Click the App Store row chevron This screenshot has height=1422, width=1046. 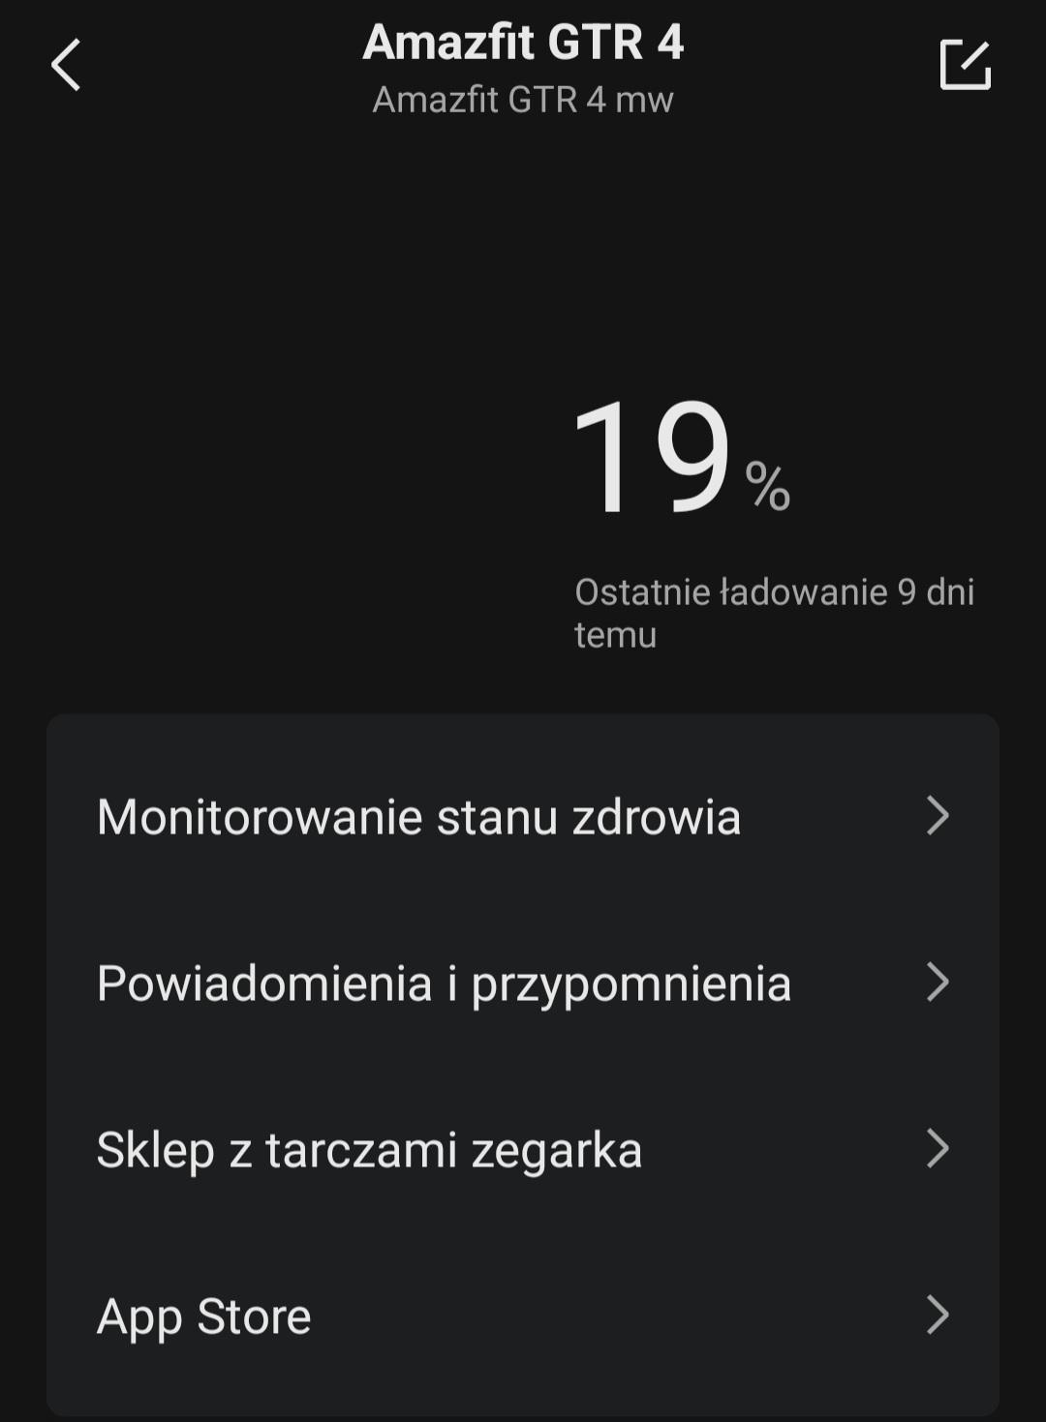(x=937, y=1316)
